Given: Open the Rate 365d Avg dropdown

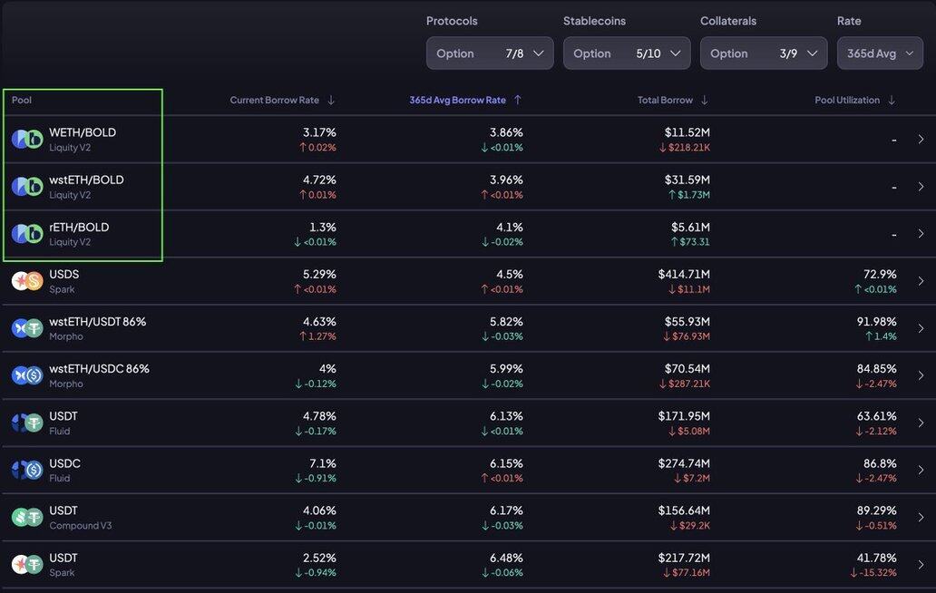Looking at the screenshot, I should pos(880,53).
